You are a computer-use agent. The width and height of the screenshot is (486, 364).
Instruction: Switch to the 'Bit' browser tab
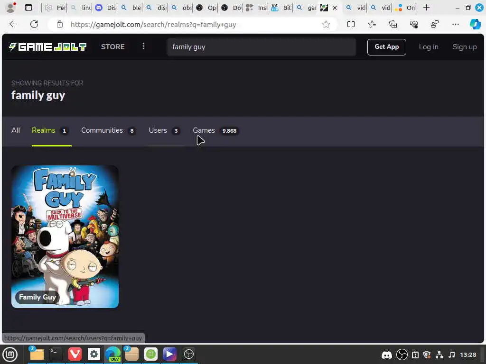pyautogui.click(x=281, y=8)
